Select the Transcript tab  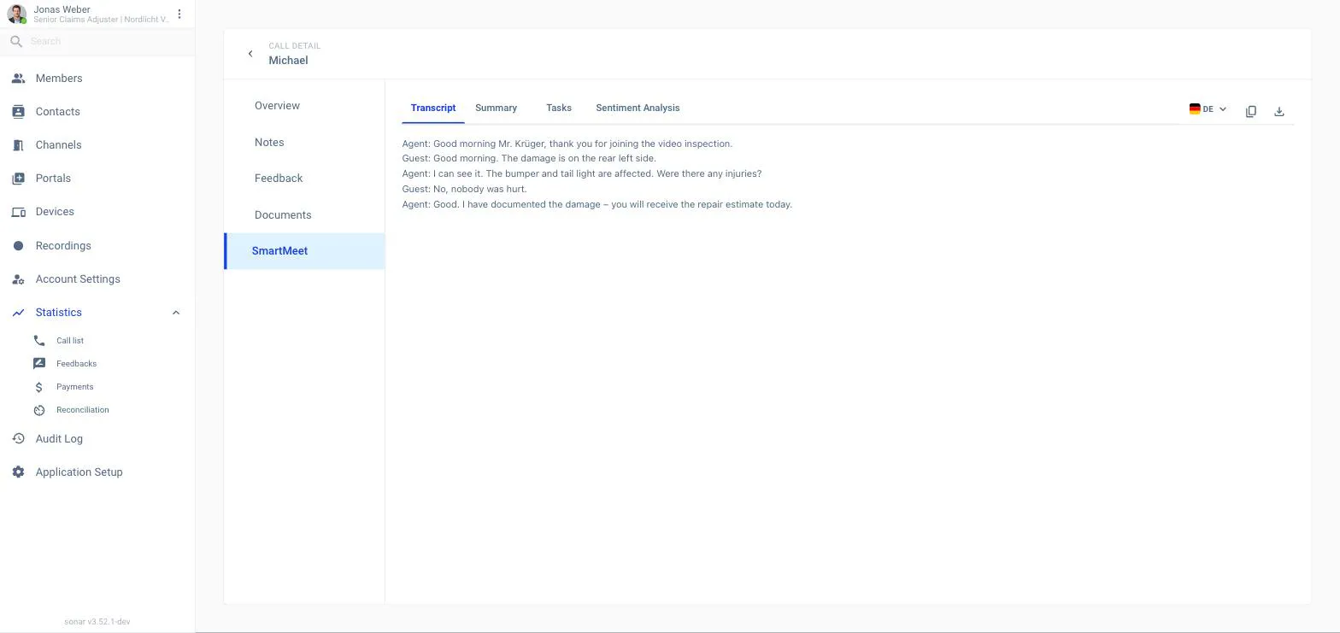coord(433,108)
